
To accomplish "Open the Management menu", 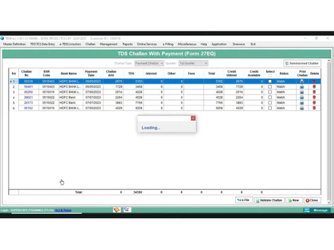I will pos(108,44).
